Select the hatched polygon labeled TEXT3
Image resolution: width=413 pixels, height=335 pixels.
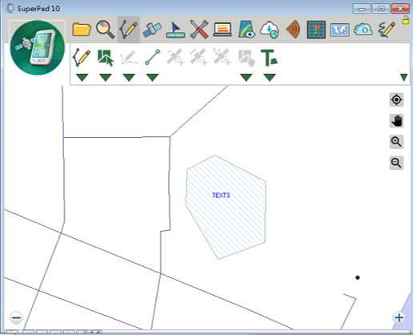(226, 207)
